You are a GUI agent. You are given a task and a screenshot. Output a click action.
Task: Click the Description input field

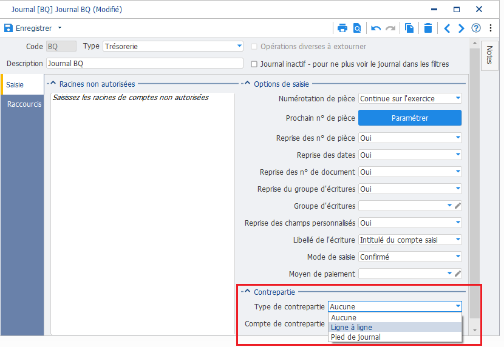point(145,64)
